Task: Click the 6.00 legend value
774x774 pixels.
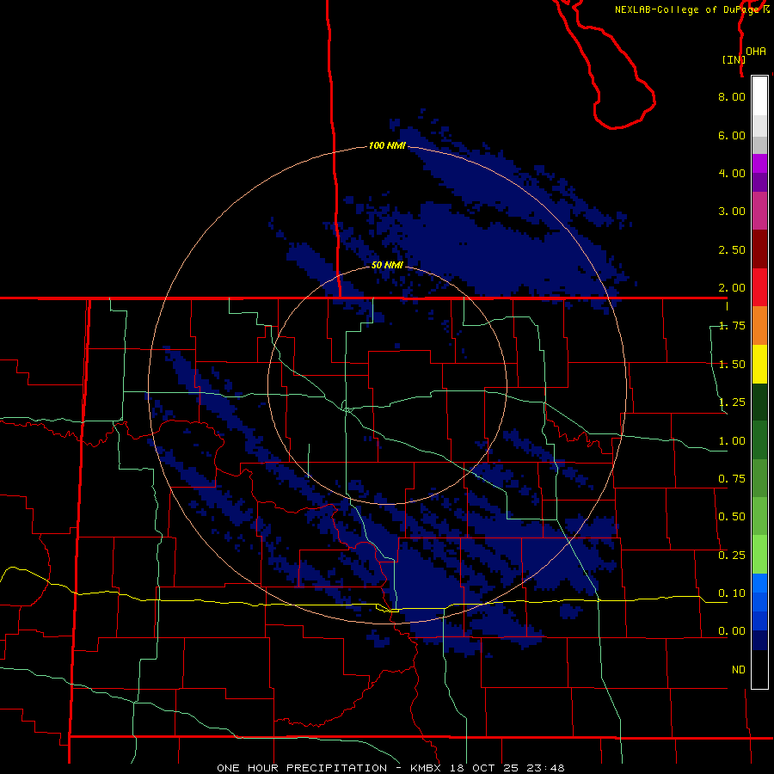Action: point(732,135)
